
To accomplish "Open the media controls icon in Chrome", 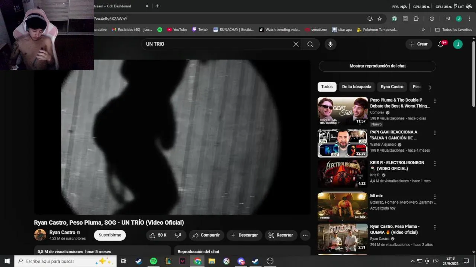I will 448,19.
